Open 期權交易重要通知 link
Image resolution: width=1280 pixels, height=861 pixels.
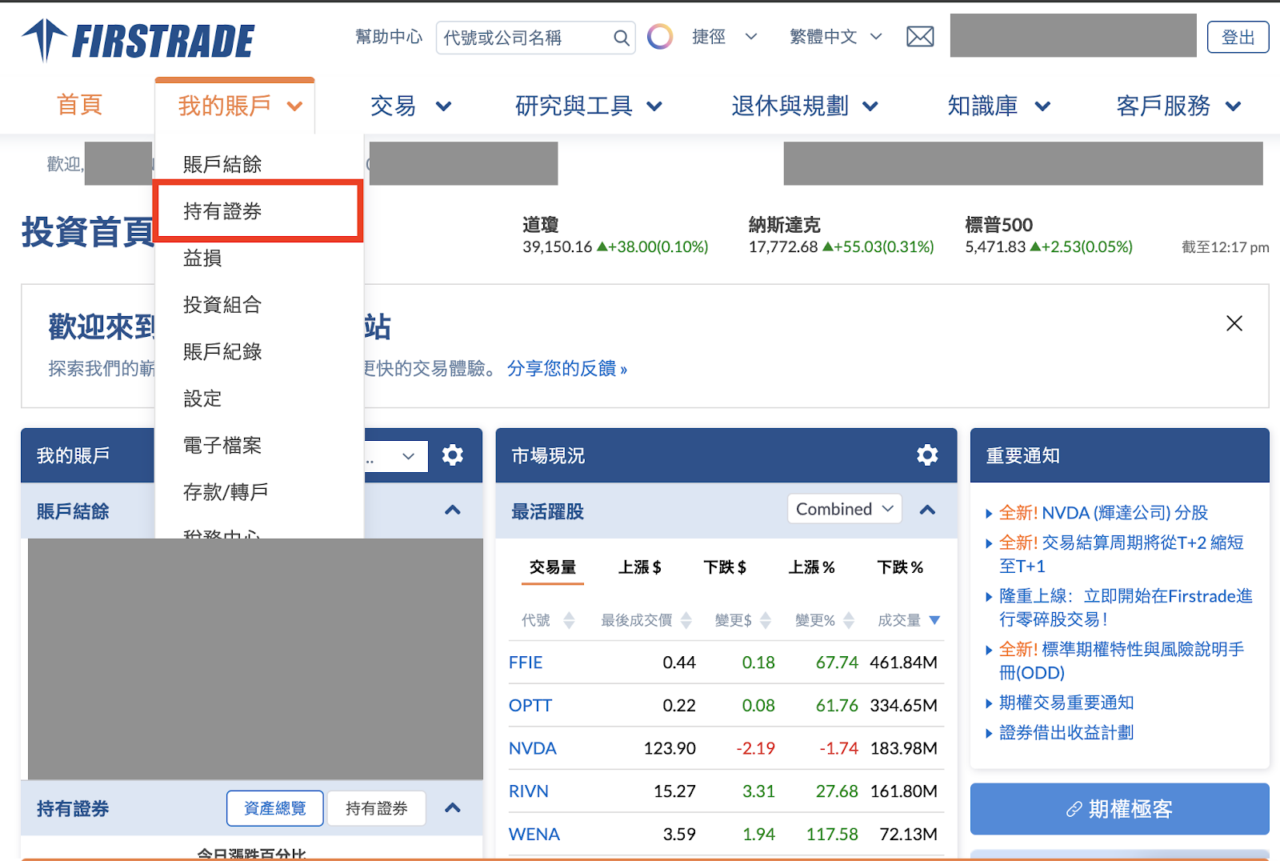click(x=1066, y=703)
